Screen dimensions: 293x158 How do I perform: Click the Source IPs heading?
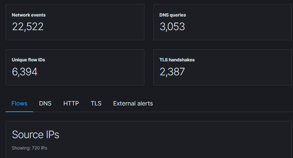[35, 134]
